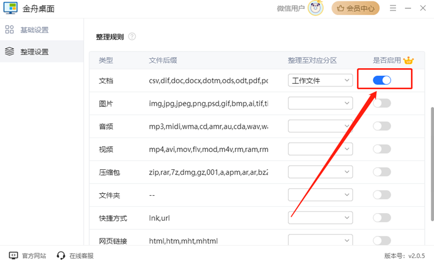434x264 pixels.
Task: Open the 会员中心 member center button
Action: [x=355, y=8]
